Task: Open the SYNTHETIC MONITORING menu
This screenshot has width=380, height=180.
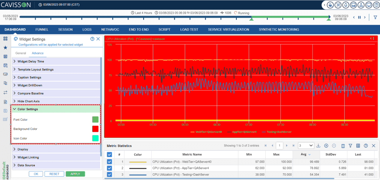Action: (279, 30)
